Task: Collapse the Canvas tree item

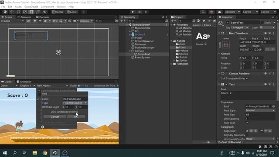Action: pos(130,51)
